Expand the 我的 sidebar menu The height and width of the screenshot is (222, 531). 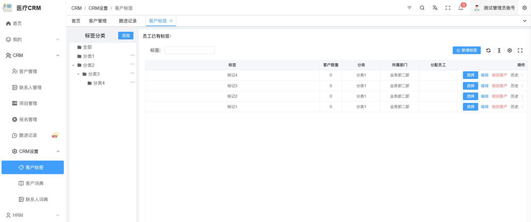pyautogui.click(x=58, y=40)
